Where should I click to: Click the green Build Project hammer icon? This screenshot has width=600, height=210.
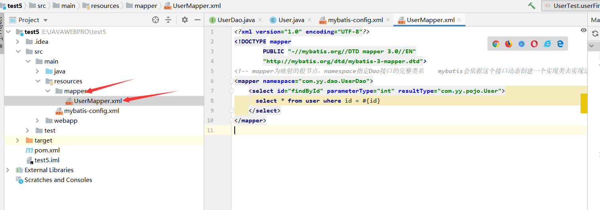(x=532, y=6)
